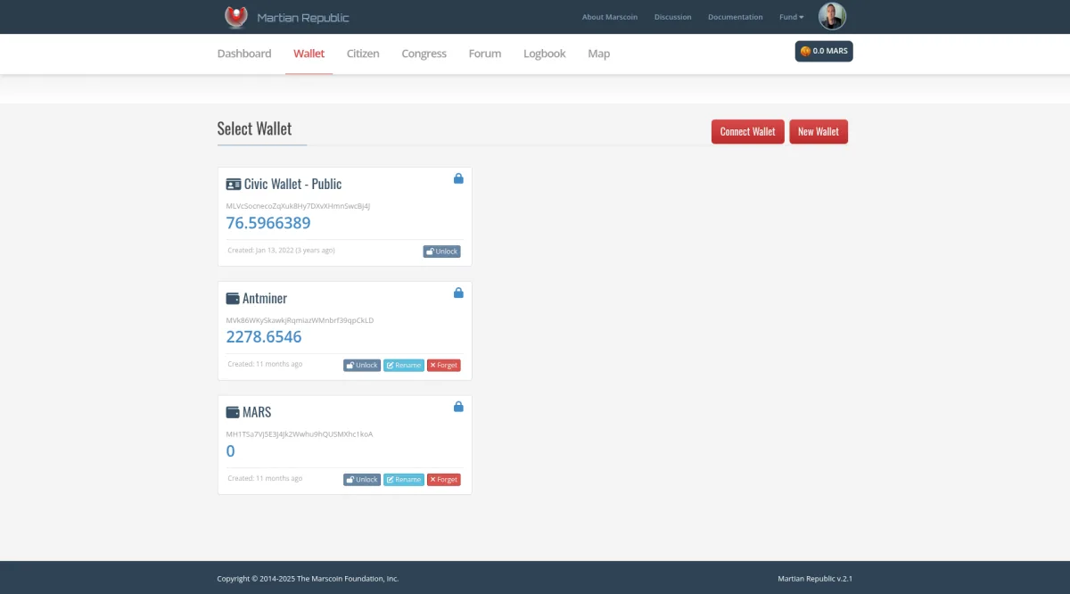1070x594 pixels.
Task: Open the Documentation link in the top bar
Action: click(735, 16)
